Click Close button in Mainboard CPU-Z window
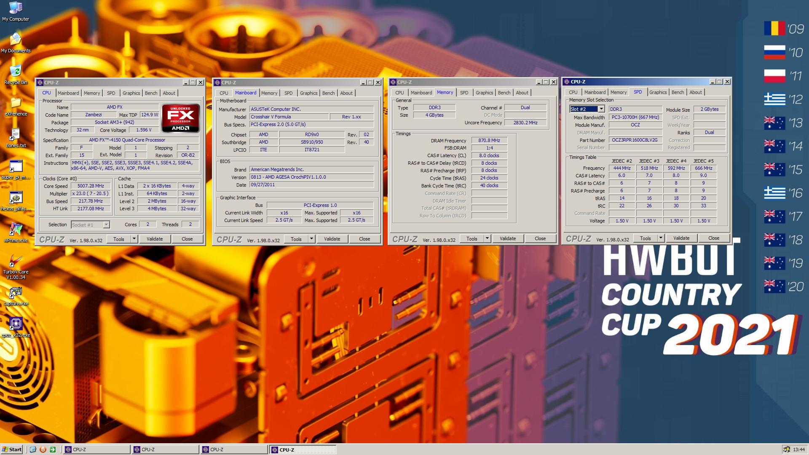 pos(364,239)
